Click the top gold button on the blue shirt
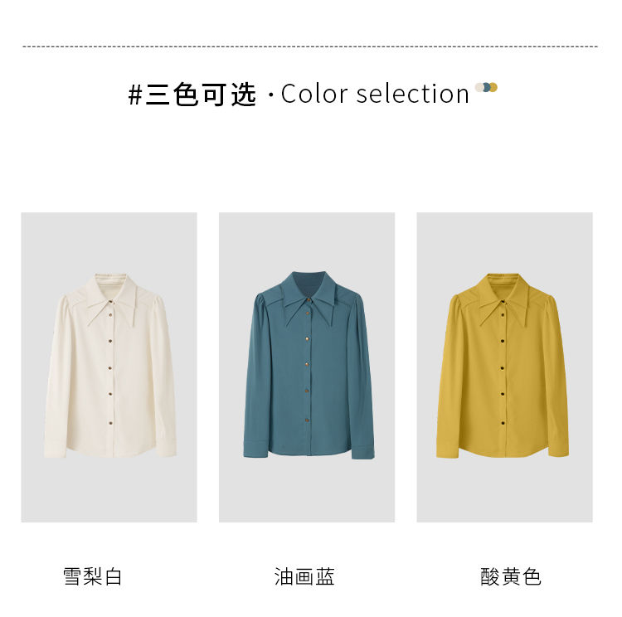 [x=309, y=299]
